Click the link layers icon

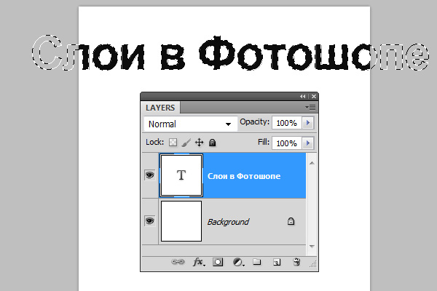point(178,262)
